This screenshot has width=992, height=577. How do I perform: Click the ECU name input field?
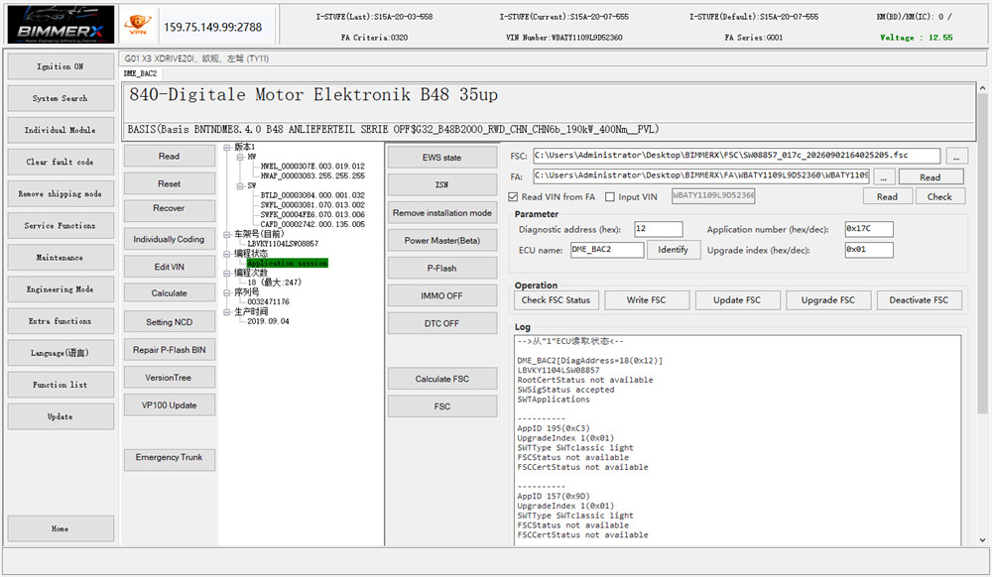pyautogui.click(x=607, y=250)
